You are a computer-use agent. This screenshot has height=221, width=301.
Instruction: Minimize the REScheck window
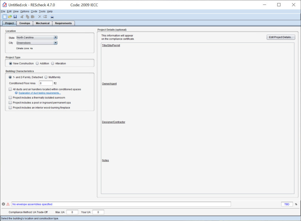(264, 5)
